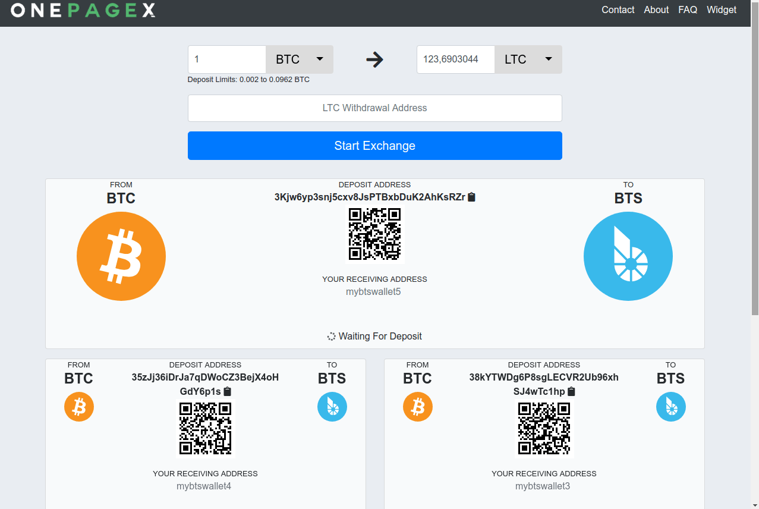The height and width of the screenshot is (509, 759).
Task: Click receiving address mybtswallet3
Action: click(543, 486)
